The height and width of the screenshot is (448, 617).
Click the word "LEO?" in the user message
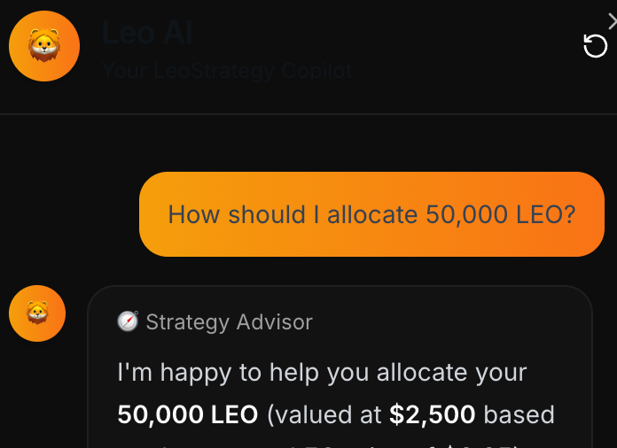pyautogui.click(x=546, y=214)
